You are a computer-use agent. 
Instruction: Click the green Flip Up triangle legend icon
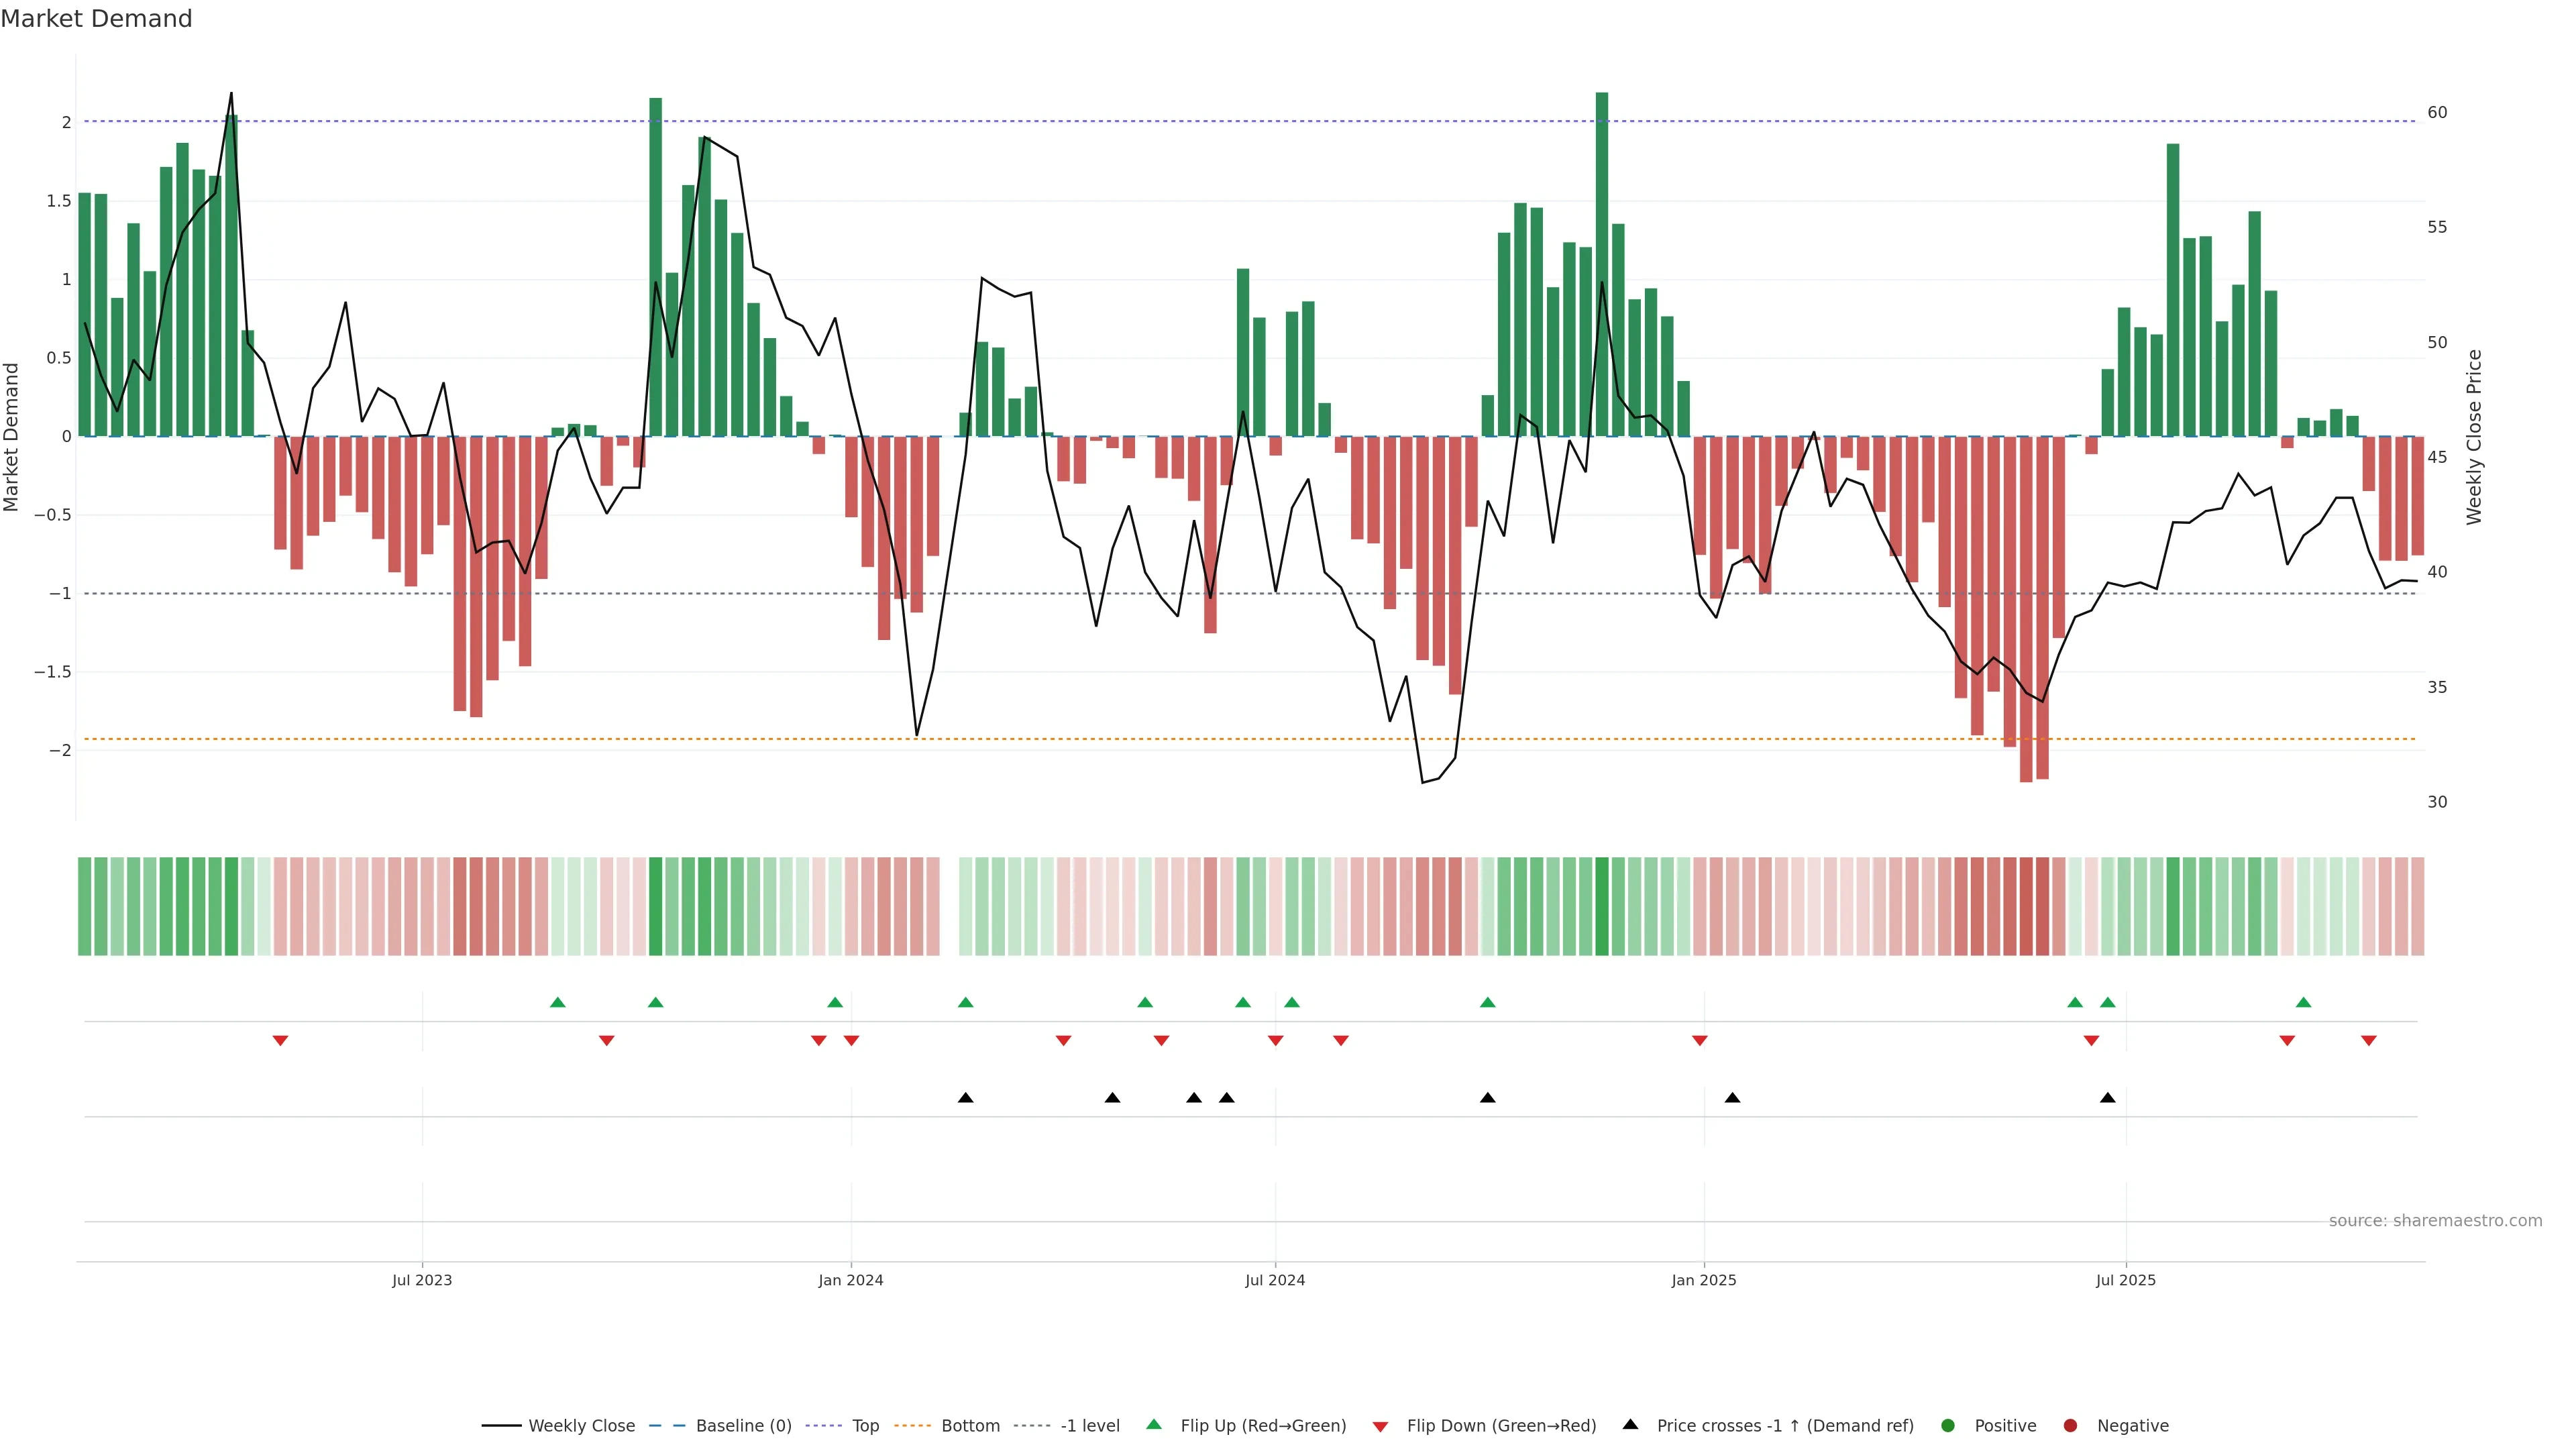coord(1153,1424)
